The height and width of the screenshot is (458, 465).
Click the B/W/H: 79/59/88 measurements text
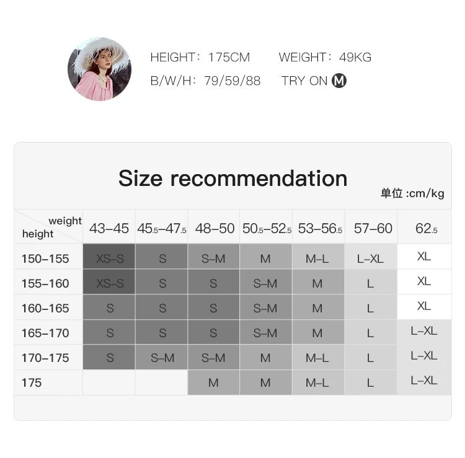[x=205, y=81]
